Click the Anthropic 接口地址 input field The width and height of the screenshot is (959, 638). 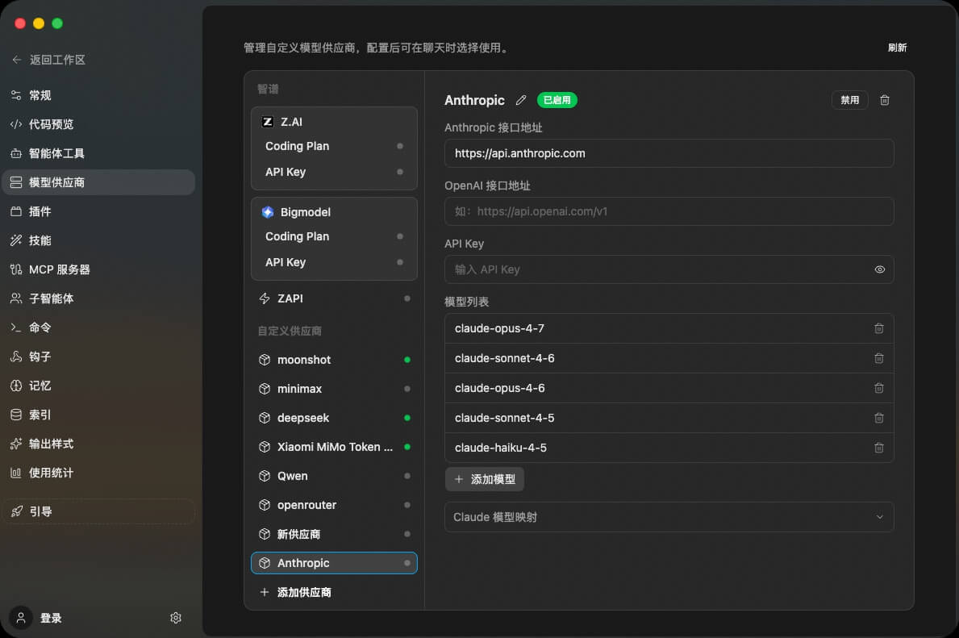pyautogui.click(x=669, y=153)
